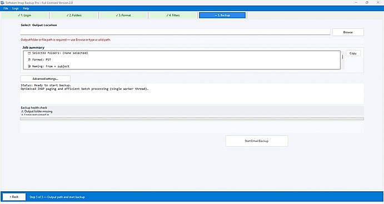Click the 'Job summary' group label

tap(33, 48)
